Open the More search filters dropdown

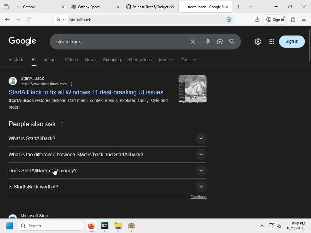click(x=166, y=60)
